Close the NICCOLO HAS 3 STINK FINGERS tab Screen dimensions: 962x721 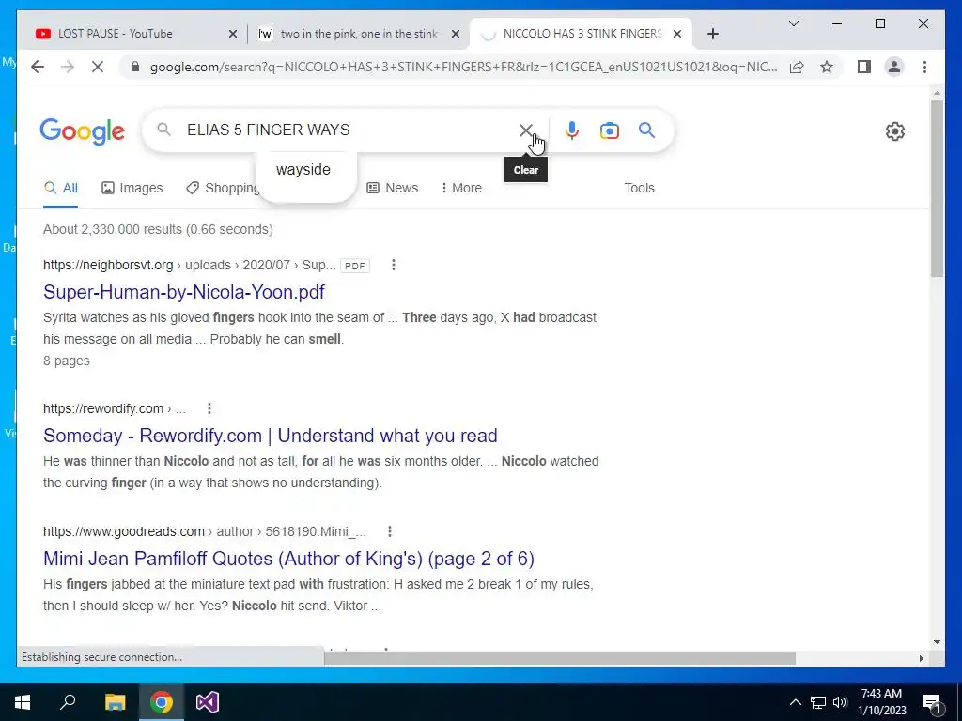click(x=677, y=34)
